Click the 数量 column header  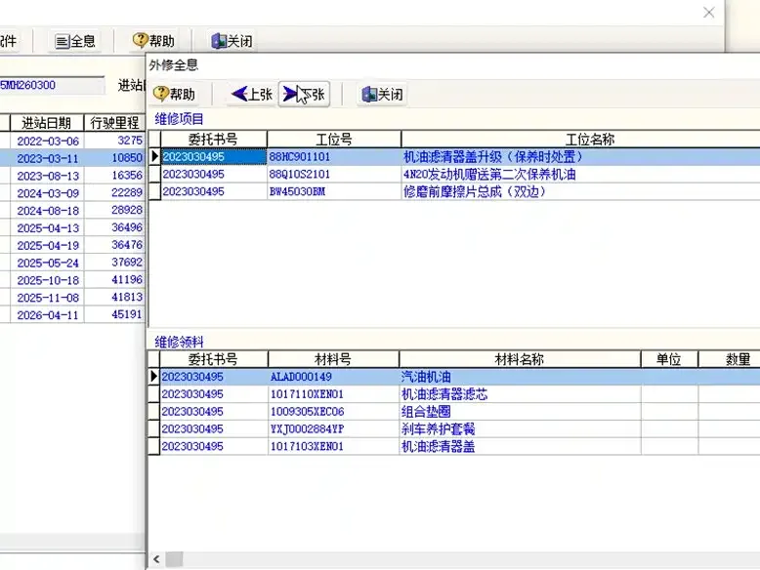[x=730, y=359]
